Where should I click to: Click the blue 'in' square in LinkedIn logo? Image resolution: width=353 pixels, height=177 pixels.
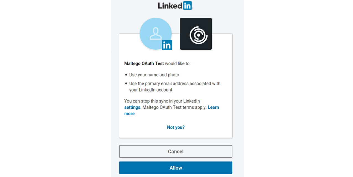point(187,6)
